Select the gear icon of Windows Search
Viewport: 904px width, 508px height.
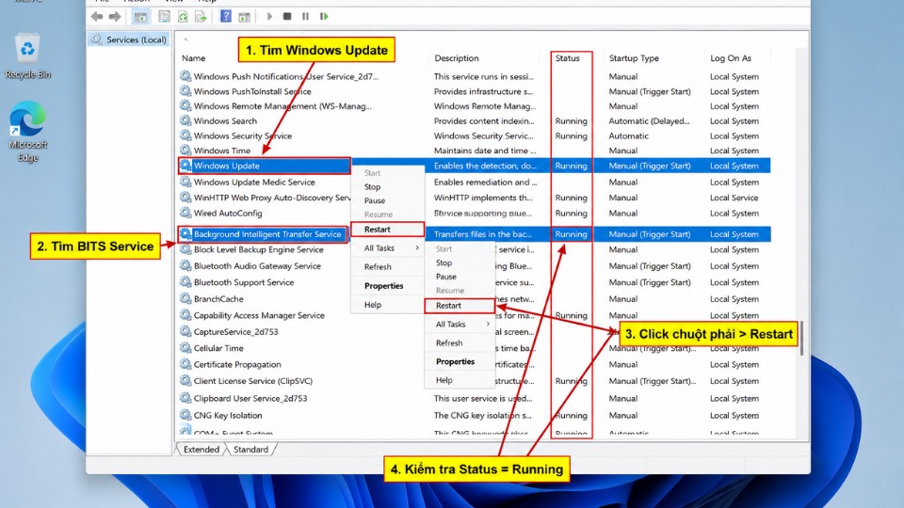186,120
